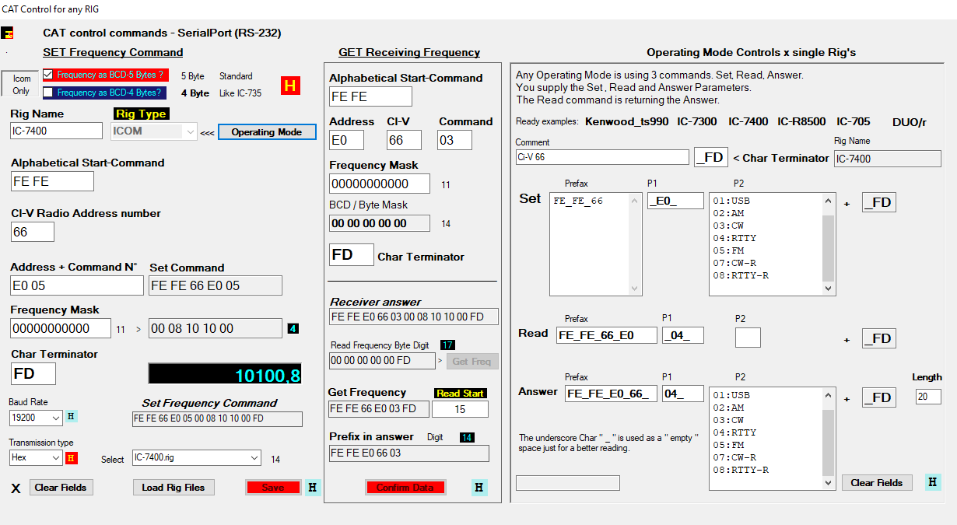The image size is (957, 525).
Task: Click the Length field showing 20
Action: pyautogui.click(x=928, y=397)
